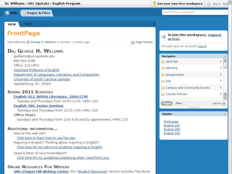Expand the boa folder arrow
This screenshot has width=232, height=174.
(221, 81)
